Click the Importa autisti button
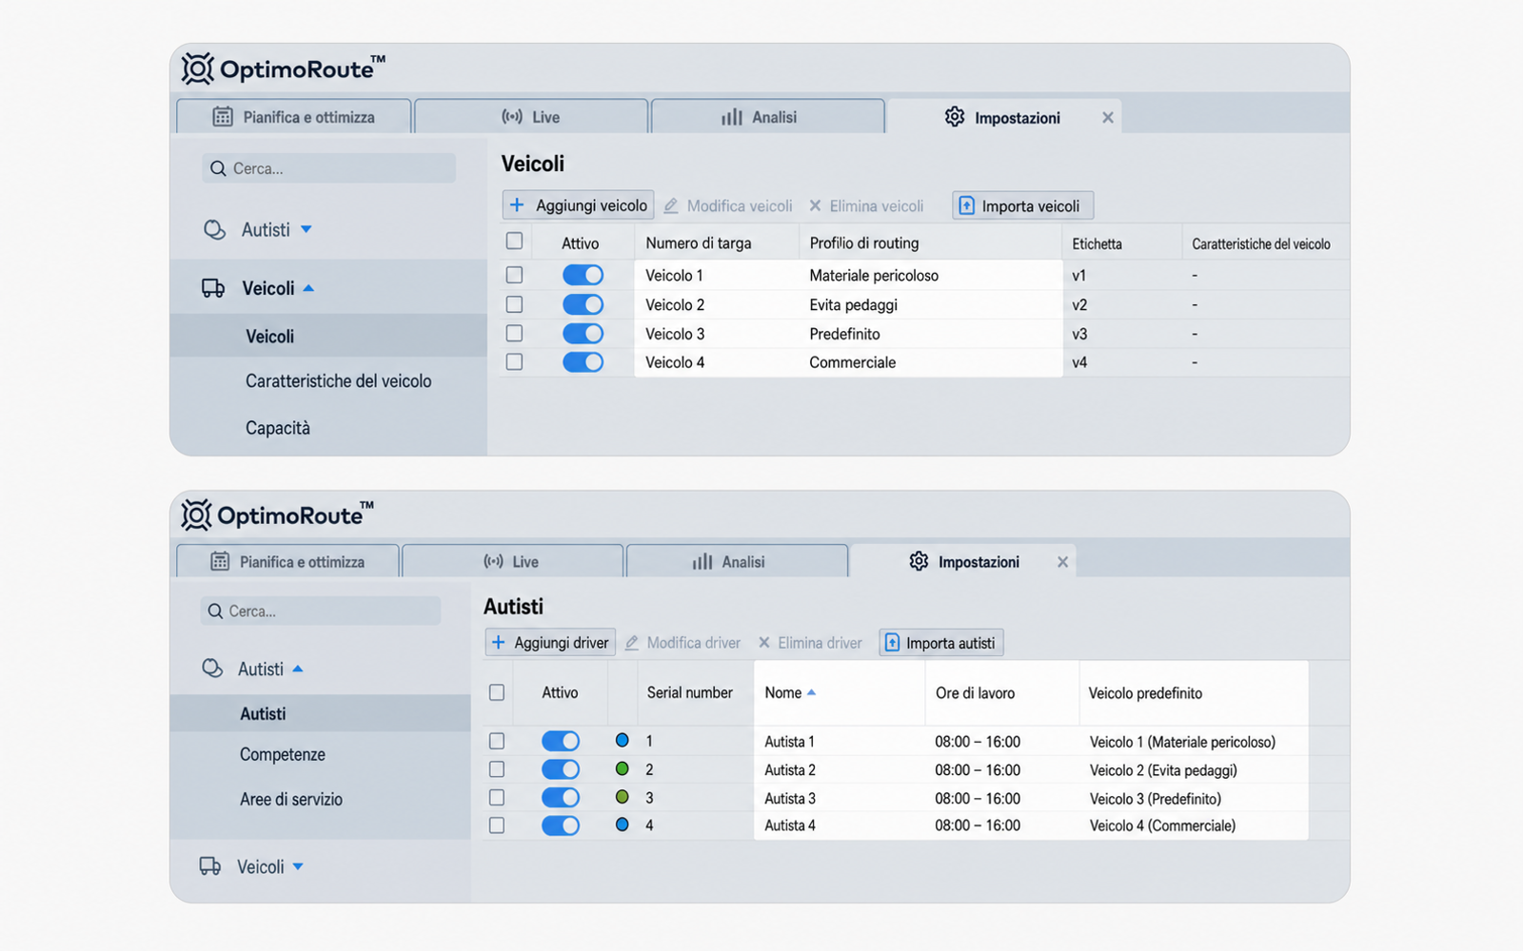Image resolution: width=1523 pixels, height=951 pixels. tap(940, 643)
